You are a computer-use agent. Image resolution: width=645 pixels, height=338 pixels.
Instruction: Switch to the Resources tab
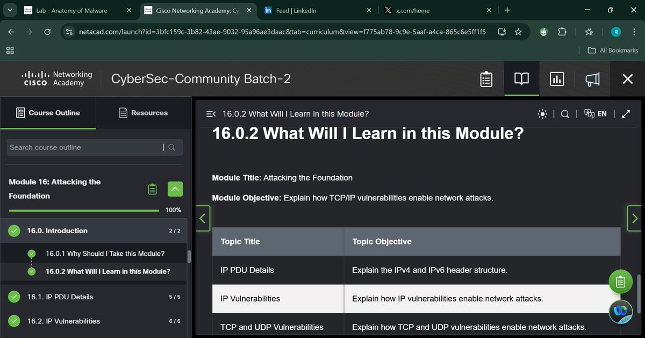[x=143, y=113]
